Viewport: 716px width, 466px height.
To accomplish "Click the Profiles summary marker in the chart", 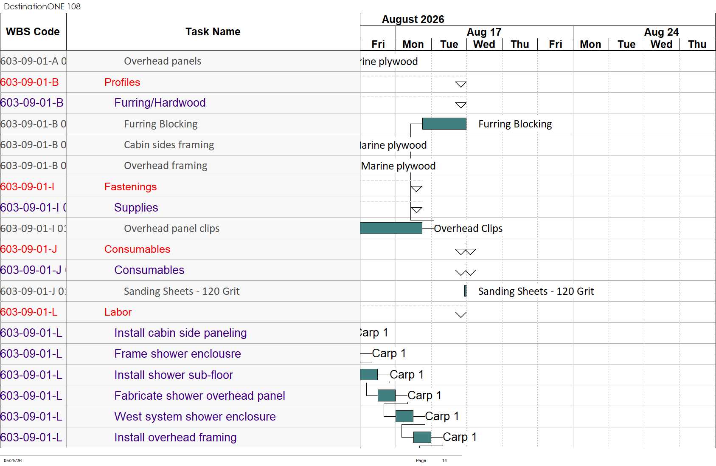I will click(461, 84).
